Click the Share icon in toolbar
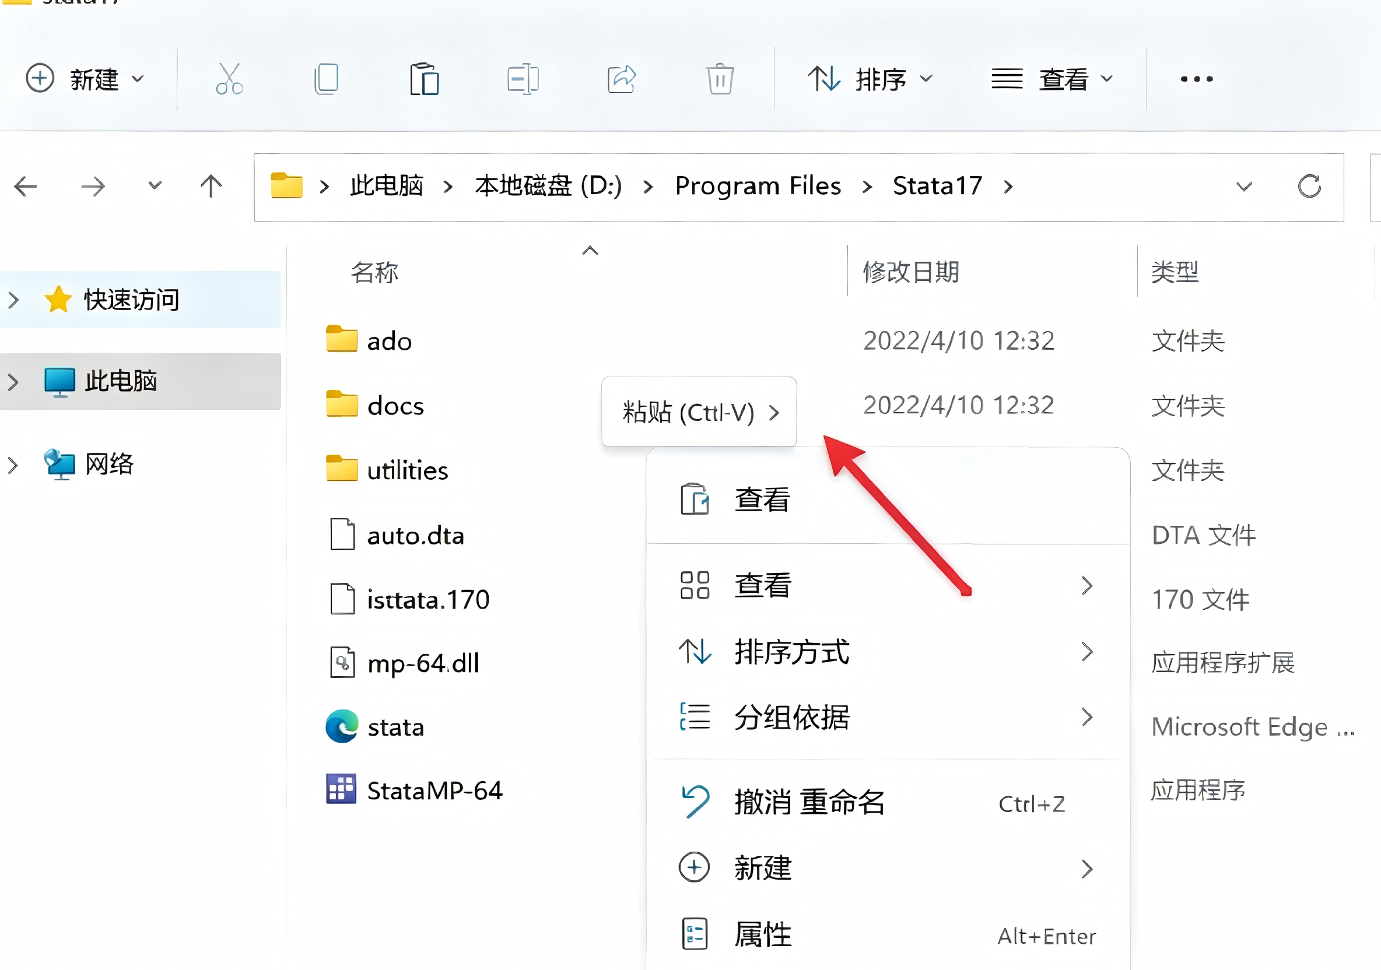The width and height of the screenshot is (1381, 970). click(x=621, y=79)
